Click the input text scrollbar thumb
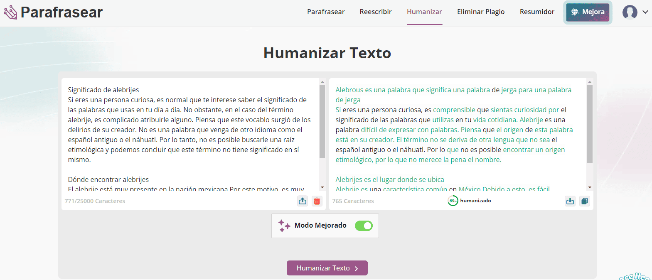 click(322, 122)
